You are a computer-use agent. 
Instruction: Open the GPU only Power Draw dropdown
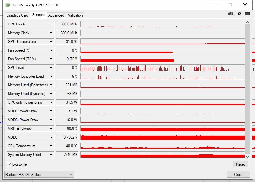pos(51,102)
